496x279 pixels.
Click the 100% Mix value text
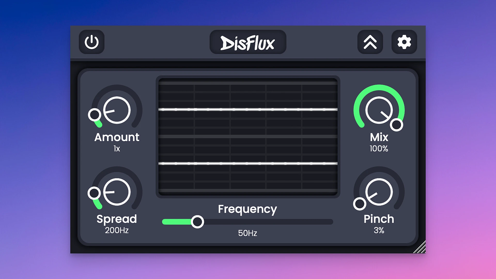[x=379, y=149]
